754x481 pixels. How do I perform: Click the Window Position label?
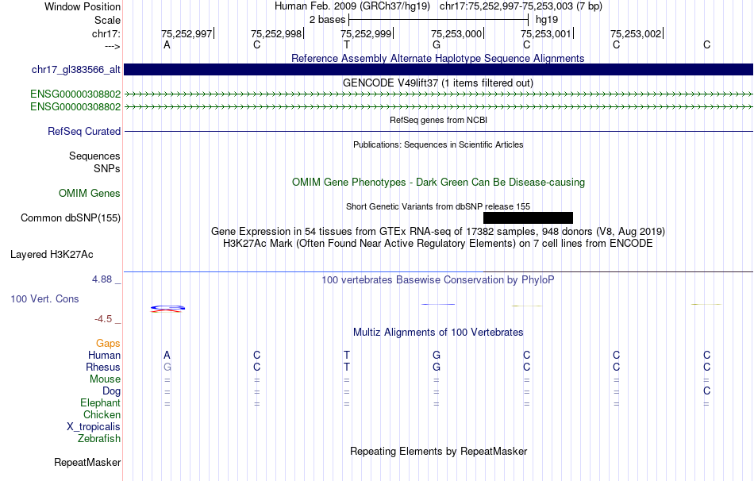pos(83,6)
